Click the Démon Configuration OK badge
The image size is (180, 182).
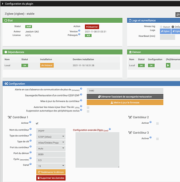click(151, 66)
